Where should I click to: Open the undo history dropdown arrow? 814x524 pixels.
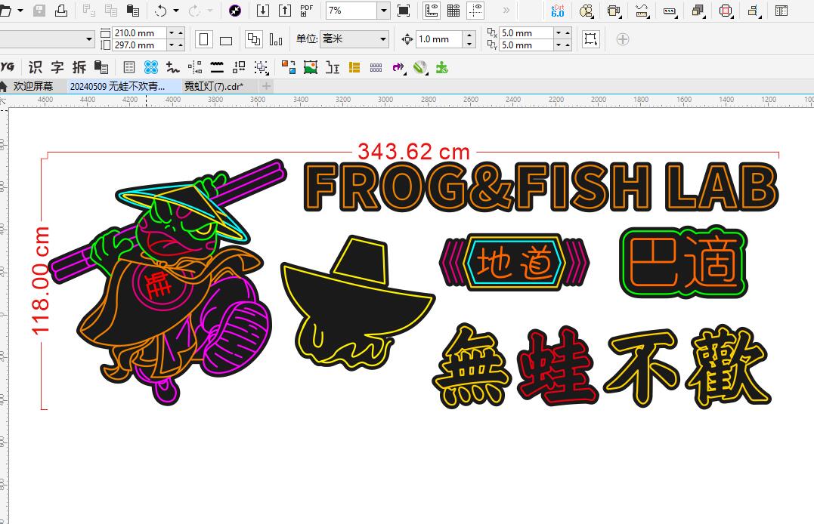(x=176, y=11)
